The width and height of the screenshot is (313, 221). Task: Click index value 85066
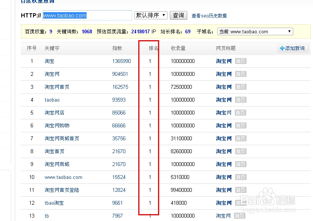coord(119,113)
